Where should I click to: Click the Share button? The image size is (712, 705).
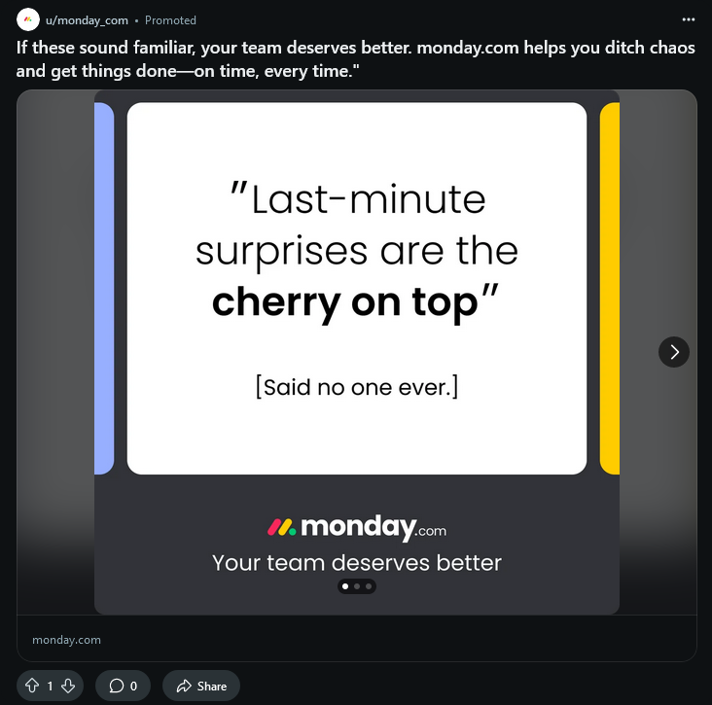pos(201,686)
